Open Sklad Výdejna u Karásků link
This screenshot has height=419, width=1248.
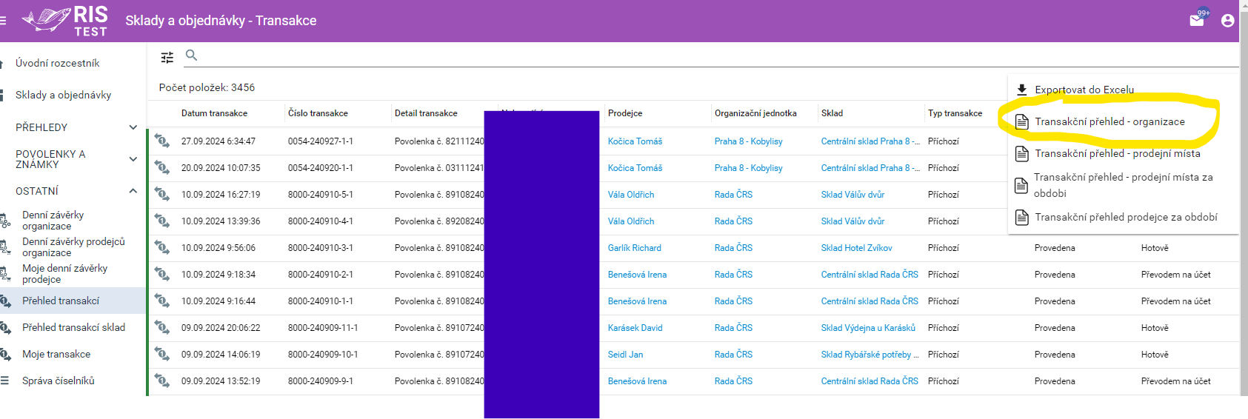[x=868, y=328]
